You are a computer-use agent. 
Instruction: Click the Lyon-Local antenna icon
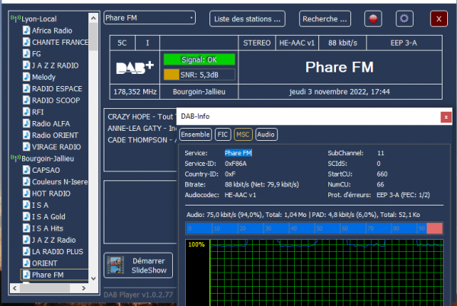(15, 18)
